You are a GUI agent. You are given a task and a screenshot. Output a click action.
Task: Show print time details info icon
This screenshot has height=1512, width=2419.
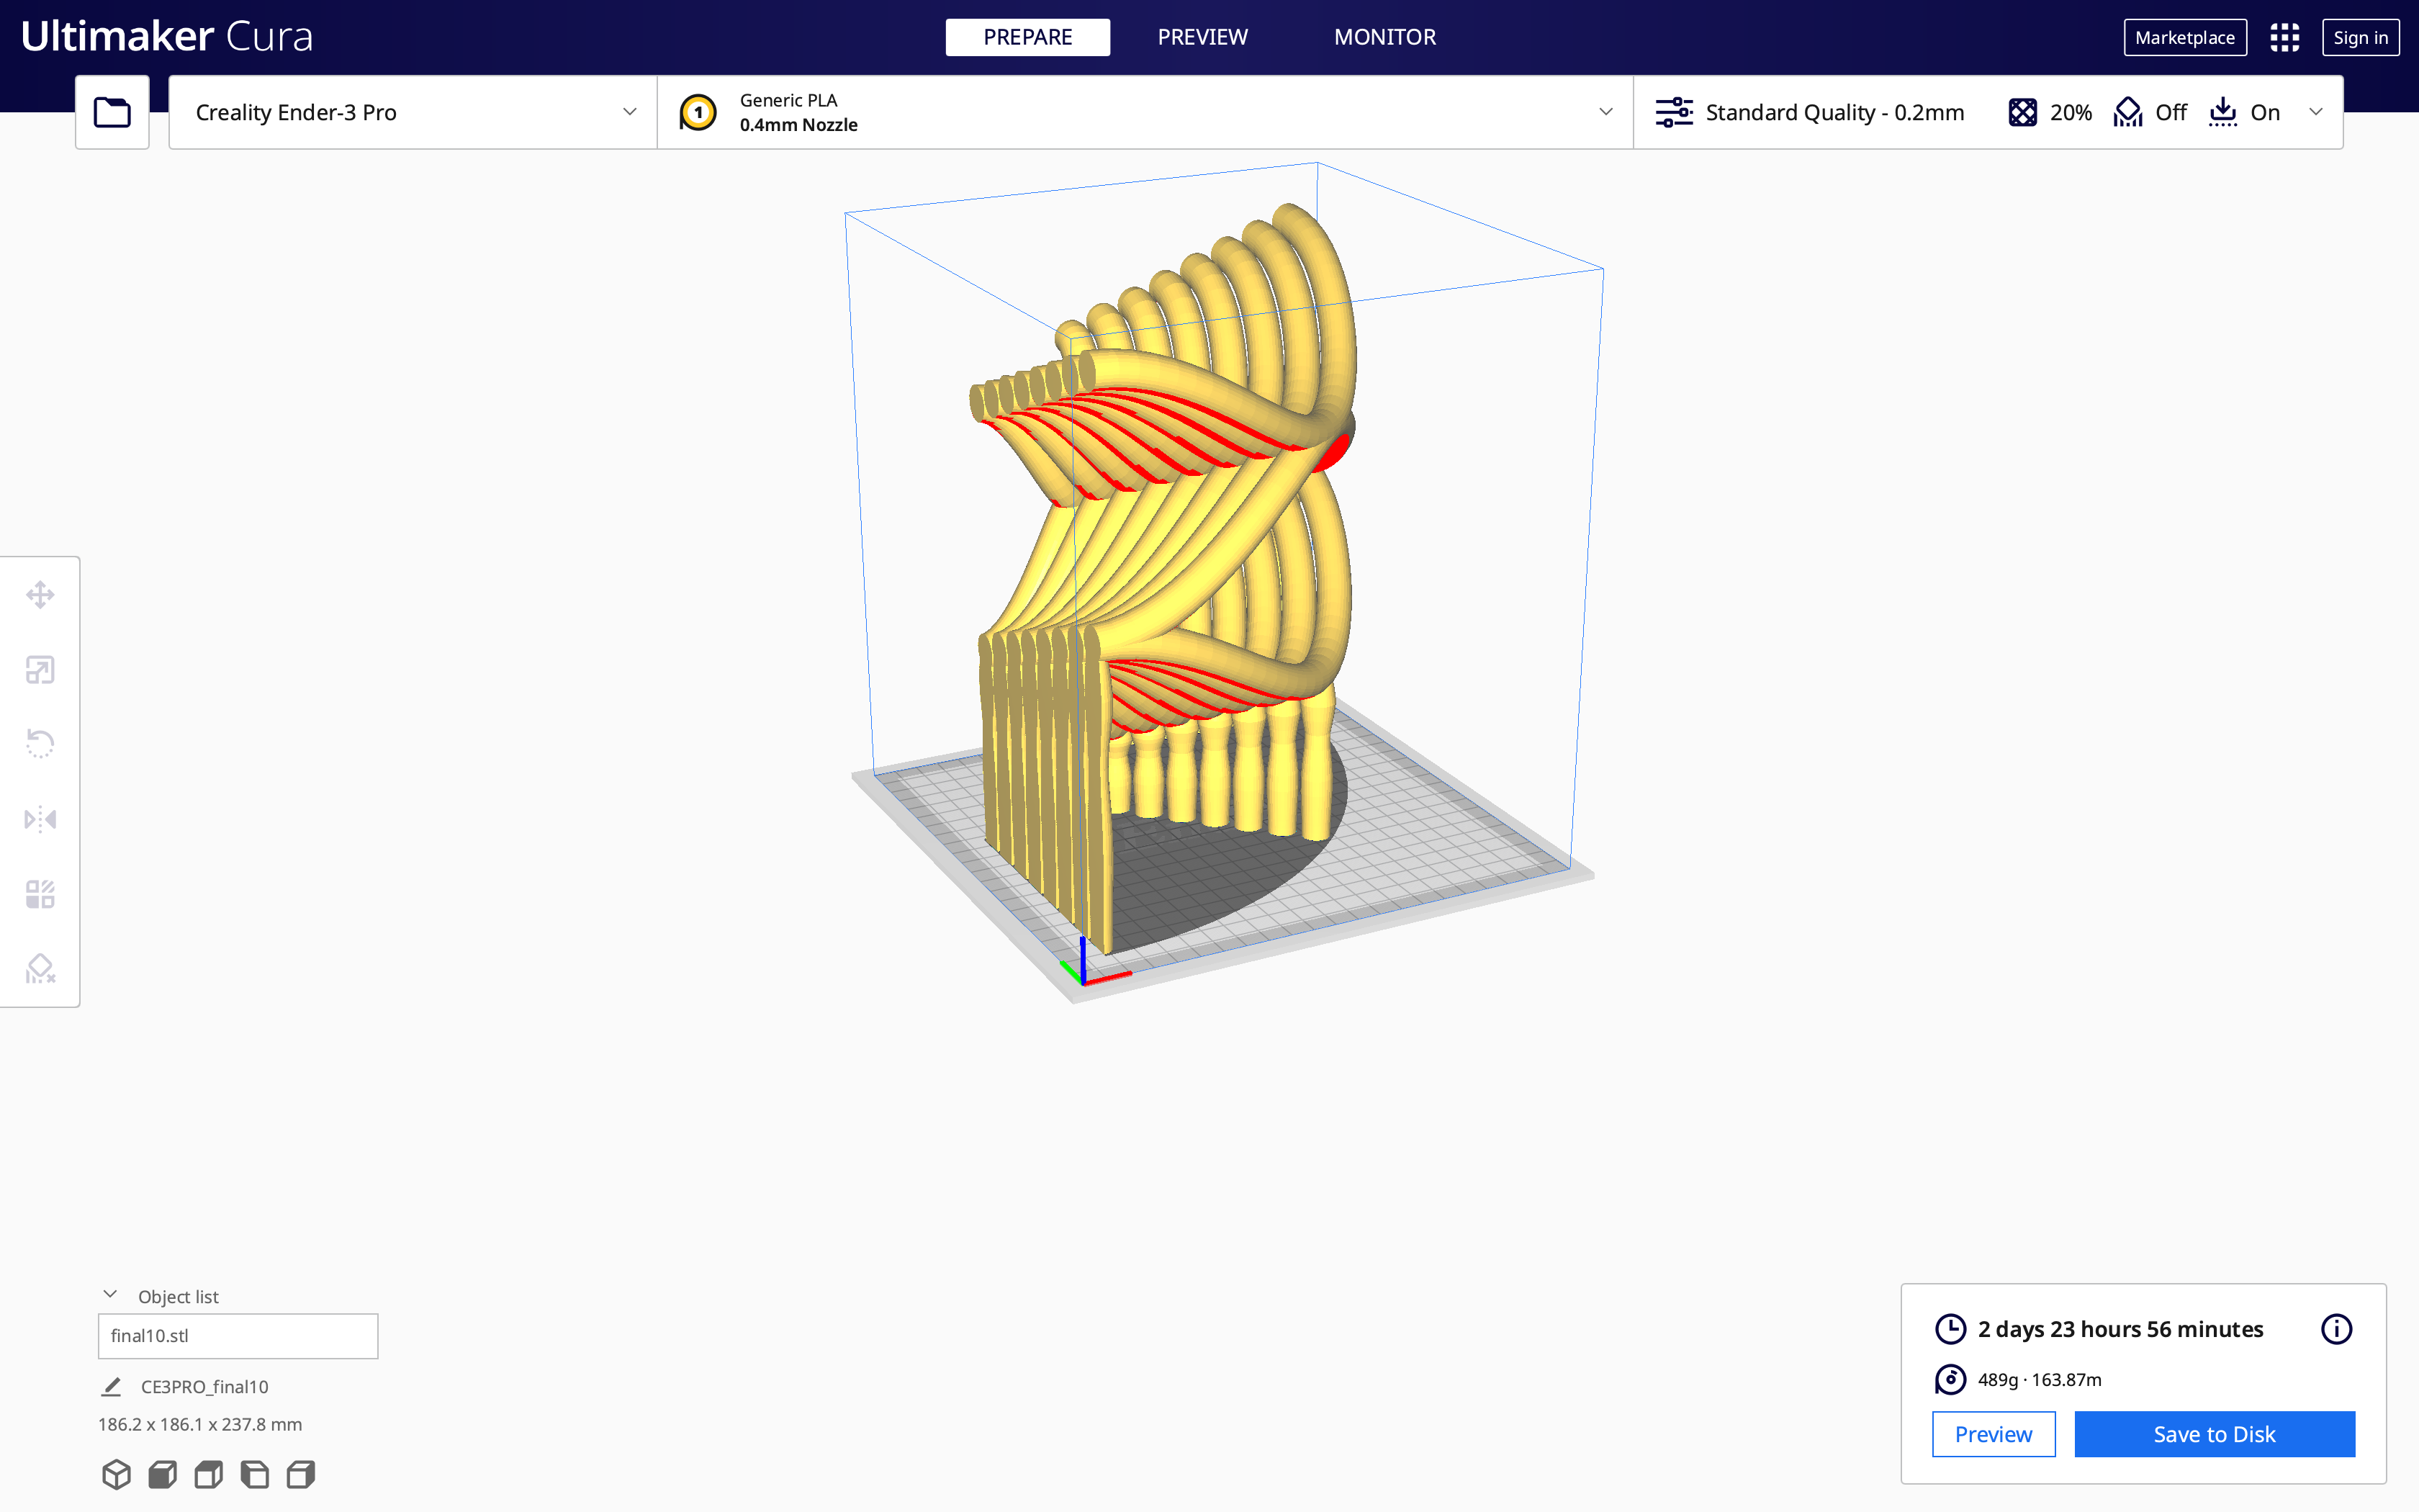click(2335, 1329)
